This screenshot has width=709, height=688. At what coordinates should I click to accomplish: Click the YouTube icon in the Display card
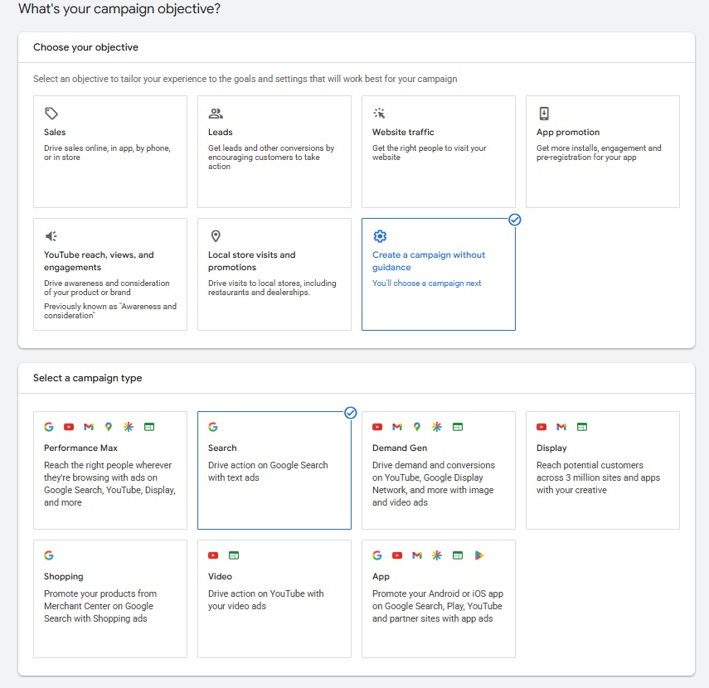541,427
